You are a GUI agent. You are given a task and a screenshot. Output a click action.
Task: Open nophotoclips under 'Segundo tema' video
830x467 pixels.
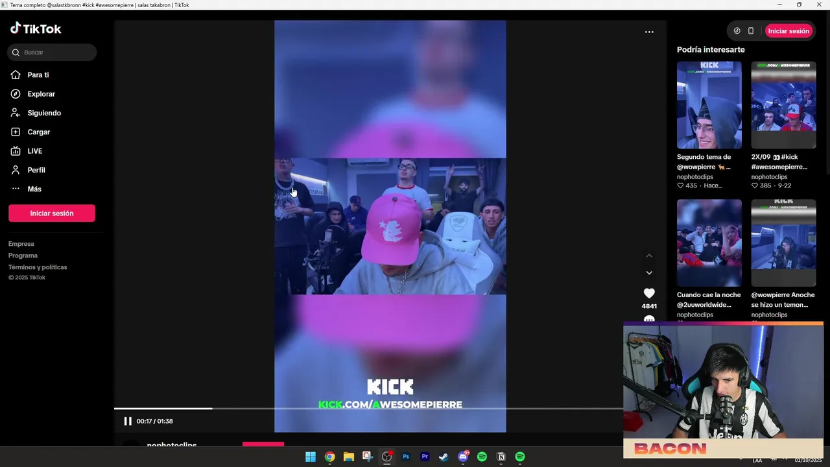(x=695, y=177)
